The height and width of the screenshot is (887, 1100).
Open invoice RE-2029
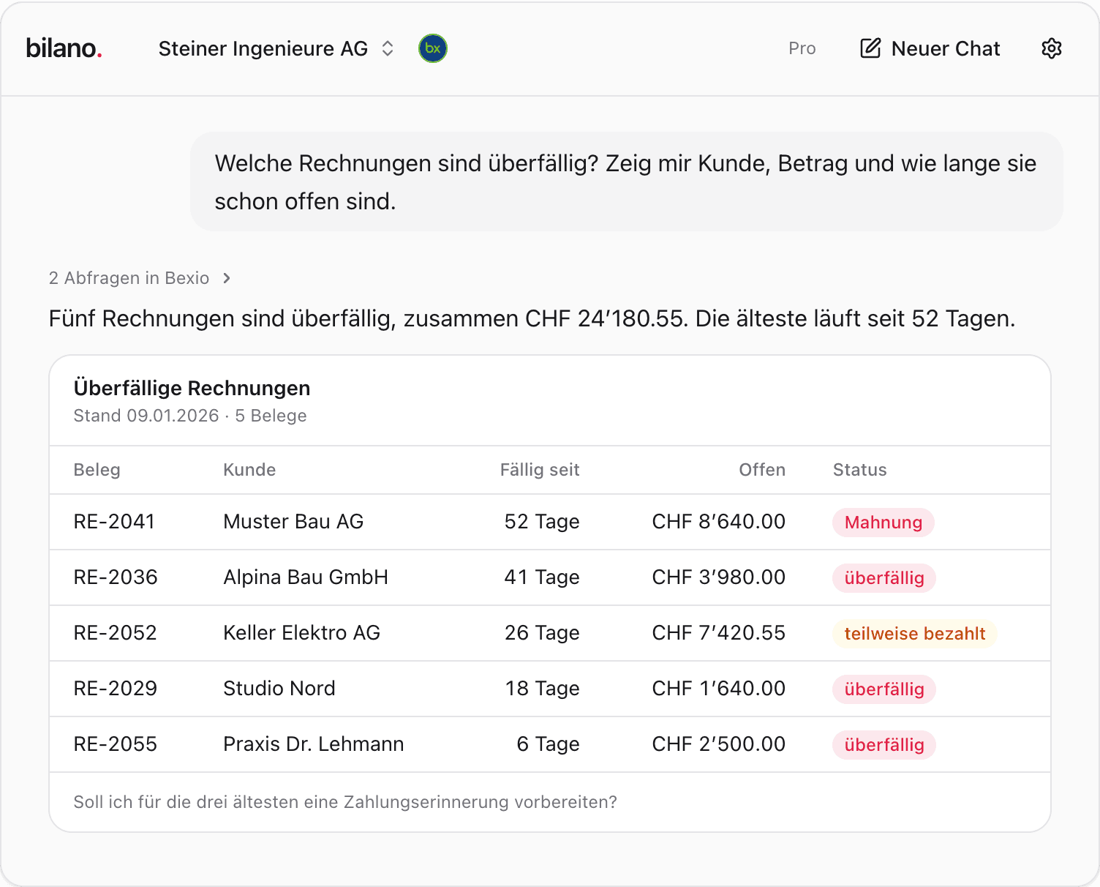click(x=116, y=689)
